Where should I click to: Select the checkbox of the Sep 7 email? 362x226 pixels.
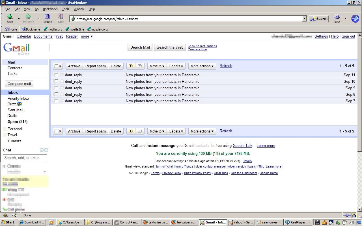56,101
